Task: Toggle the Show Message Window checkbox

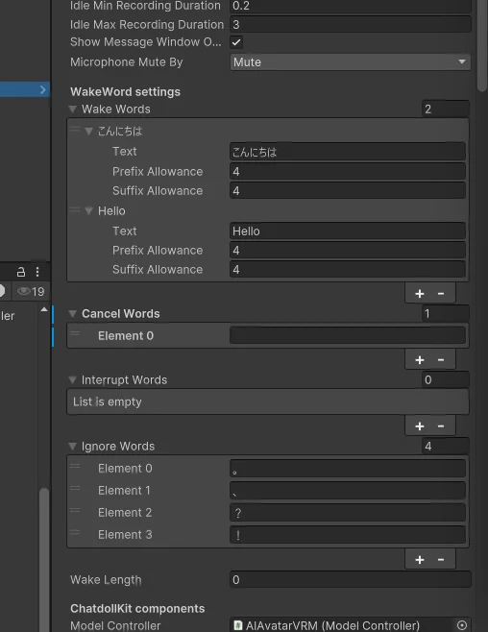Action: 236,42
